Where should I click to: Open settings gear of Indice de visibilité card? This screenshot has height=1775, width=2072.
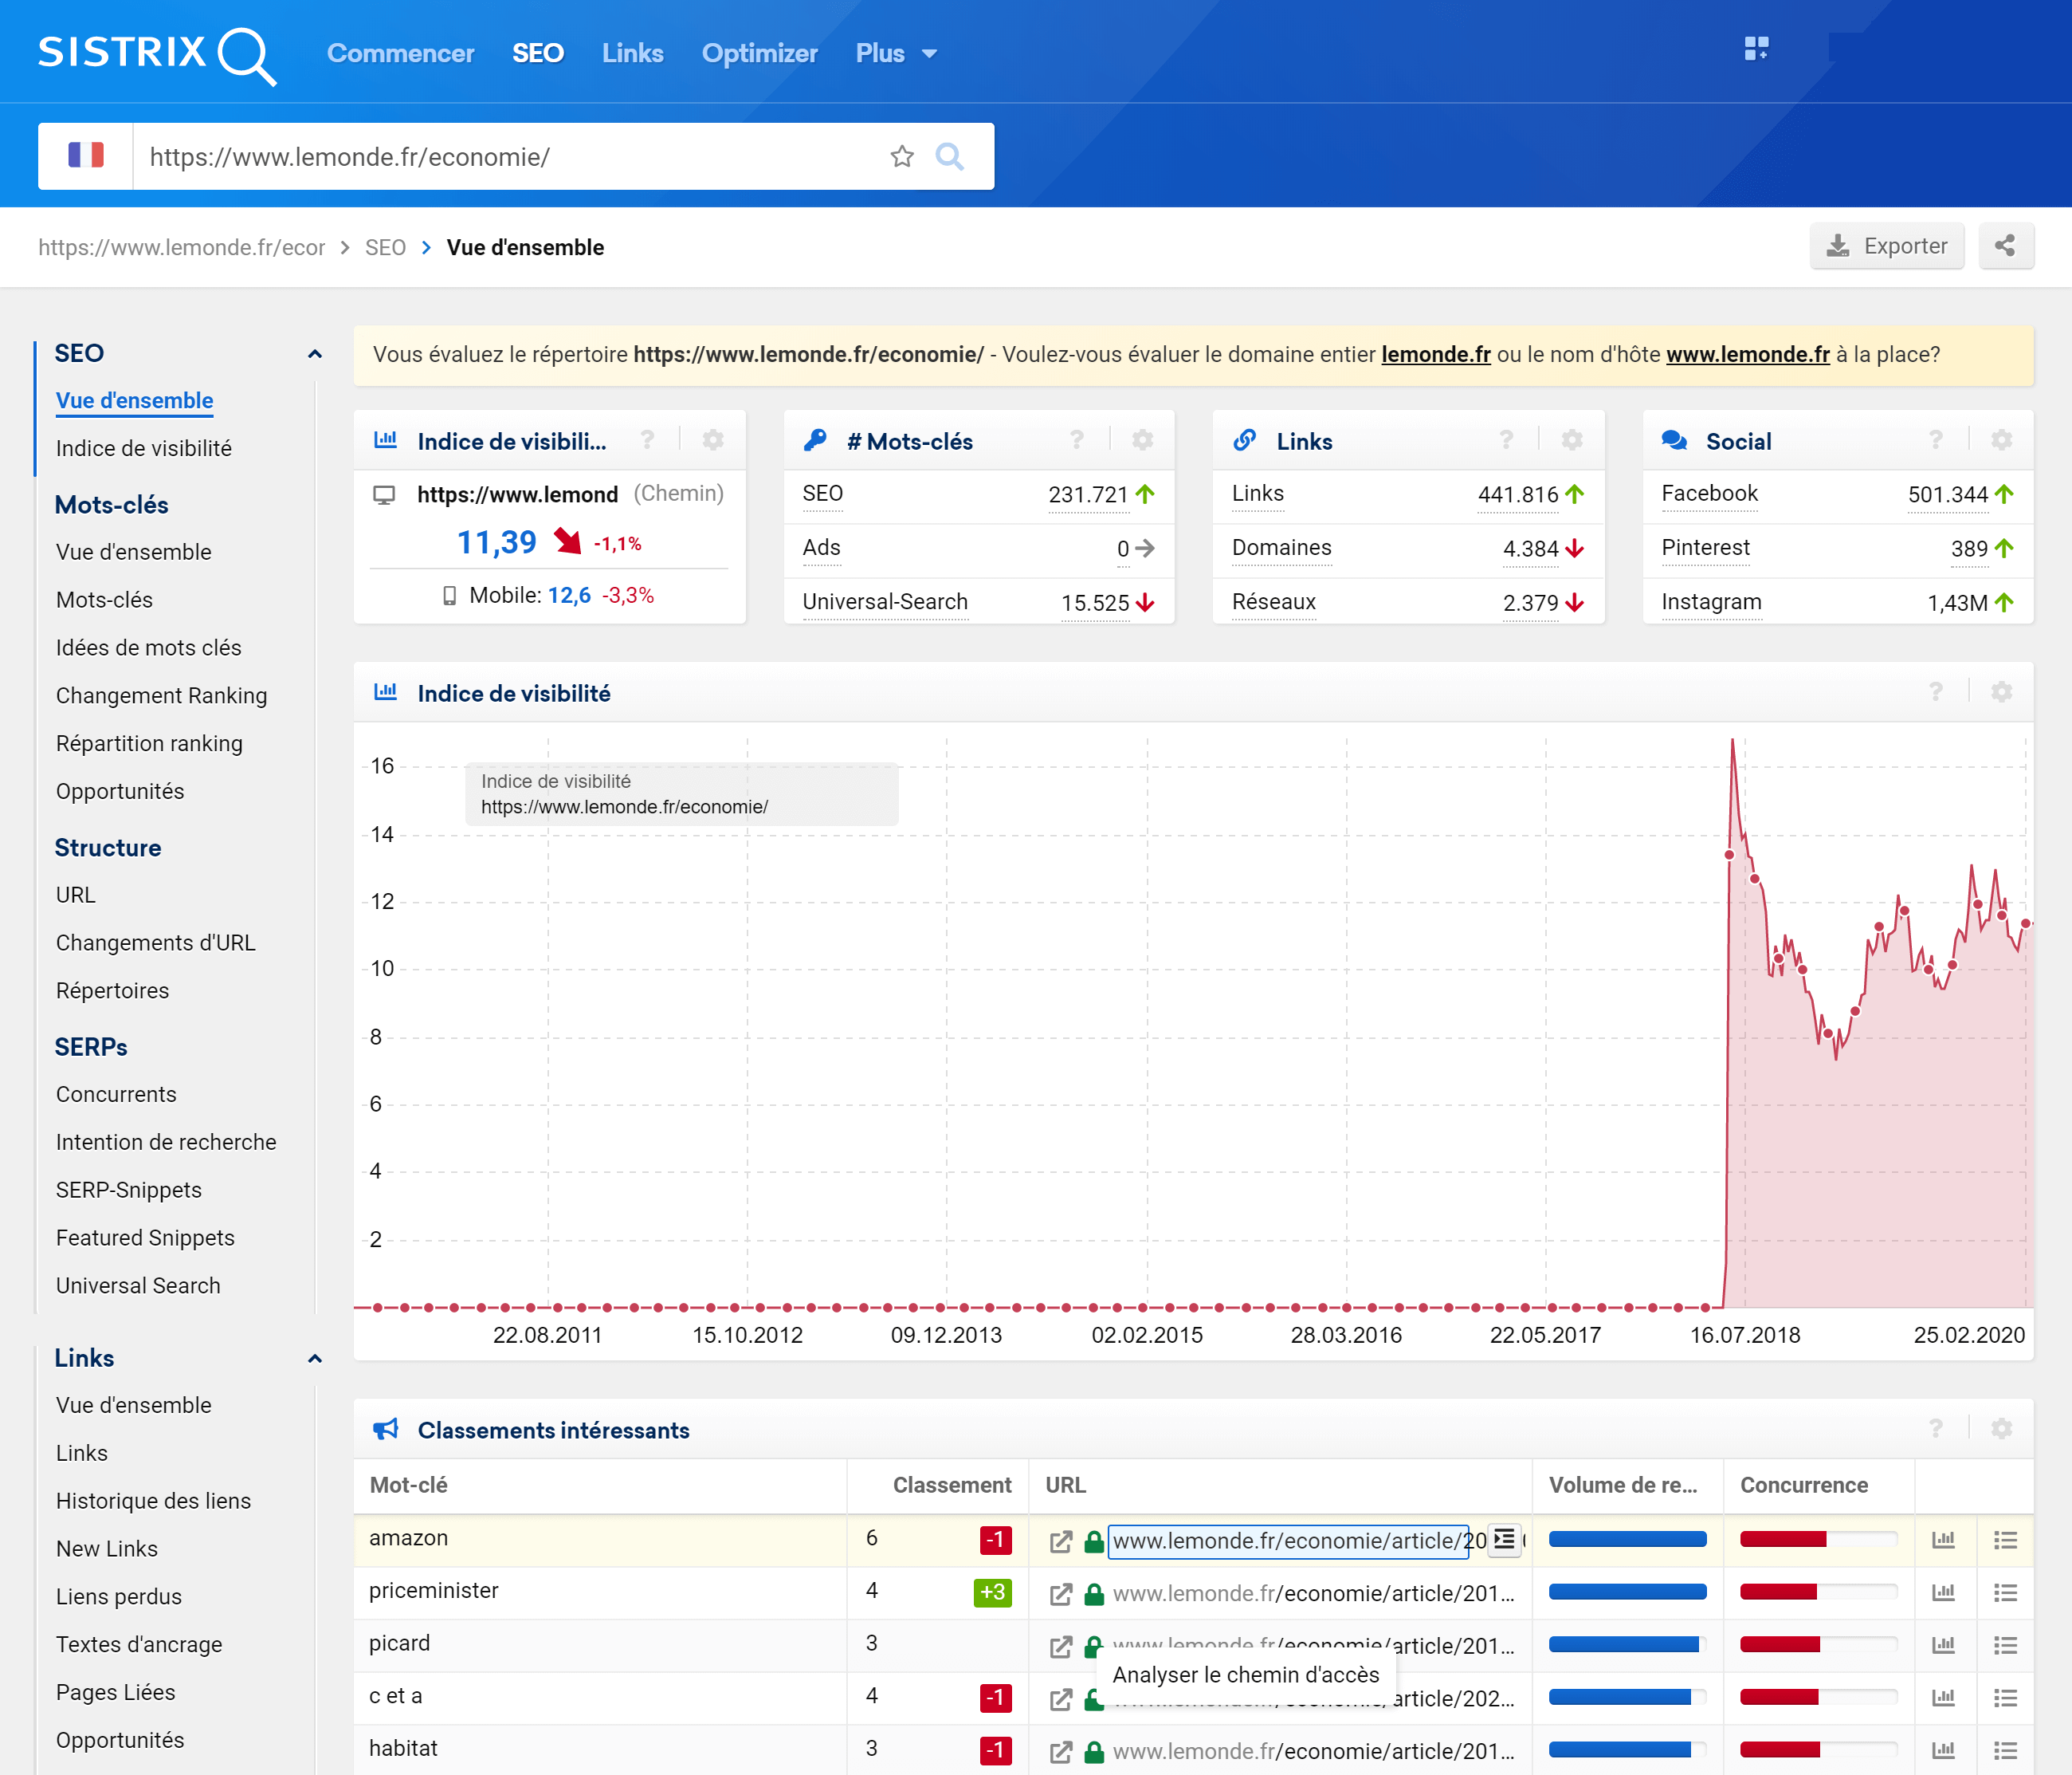[713, 440]
